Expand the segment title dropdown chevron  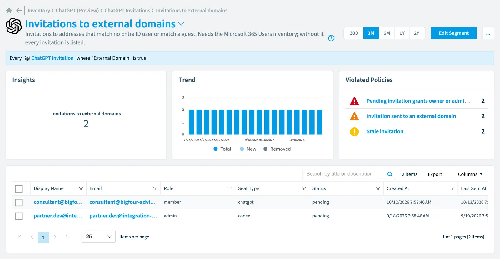click(181, 24)
